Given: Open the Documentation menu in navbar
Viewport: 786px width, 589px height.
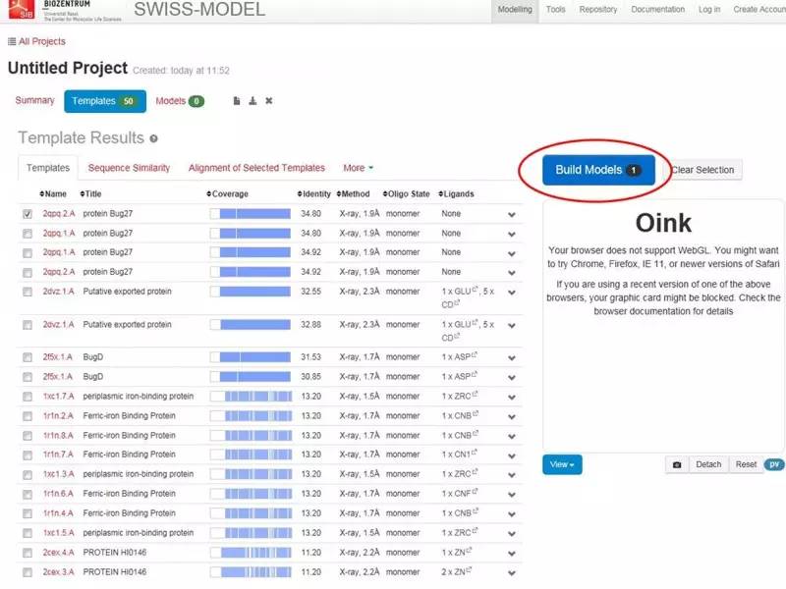Looking at the screenshot, I should pyautogui.click(x=657, y=10).
